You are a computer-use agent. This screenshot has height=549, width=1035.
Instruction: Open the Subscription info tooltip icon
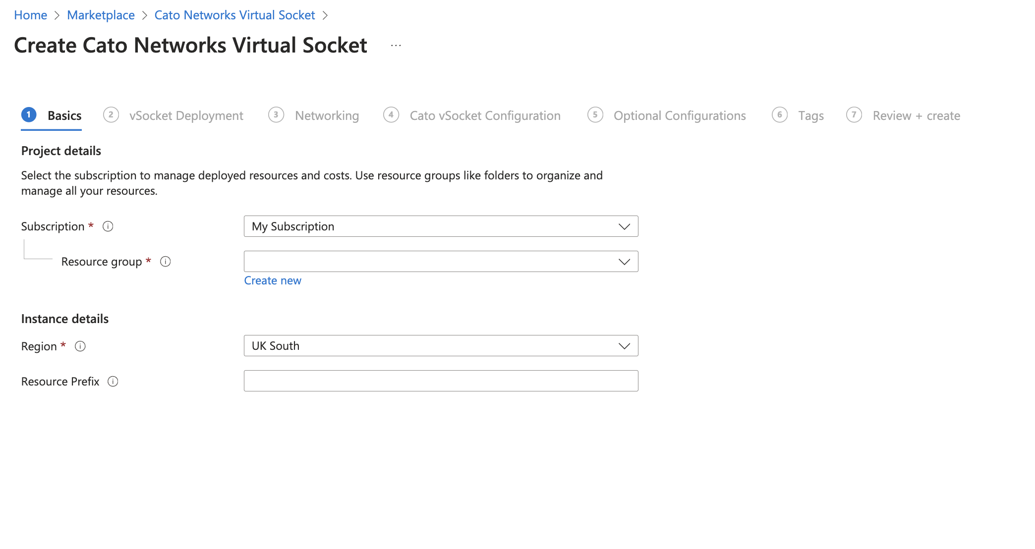click(x=108, y=226)
